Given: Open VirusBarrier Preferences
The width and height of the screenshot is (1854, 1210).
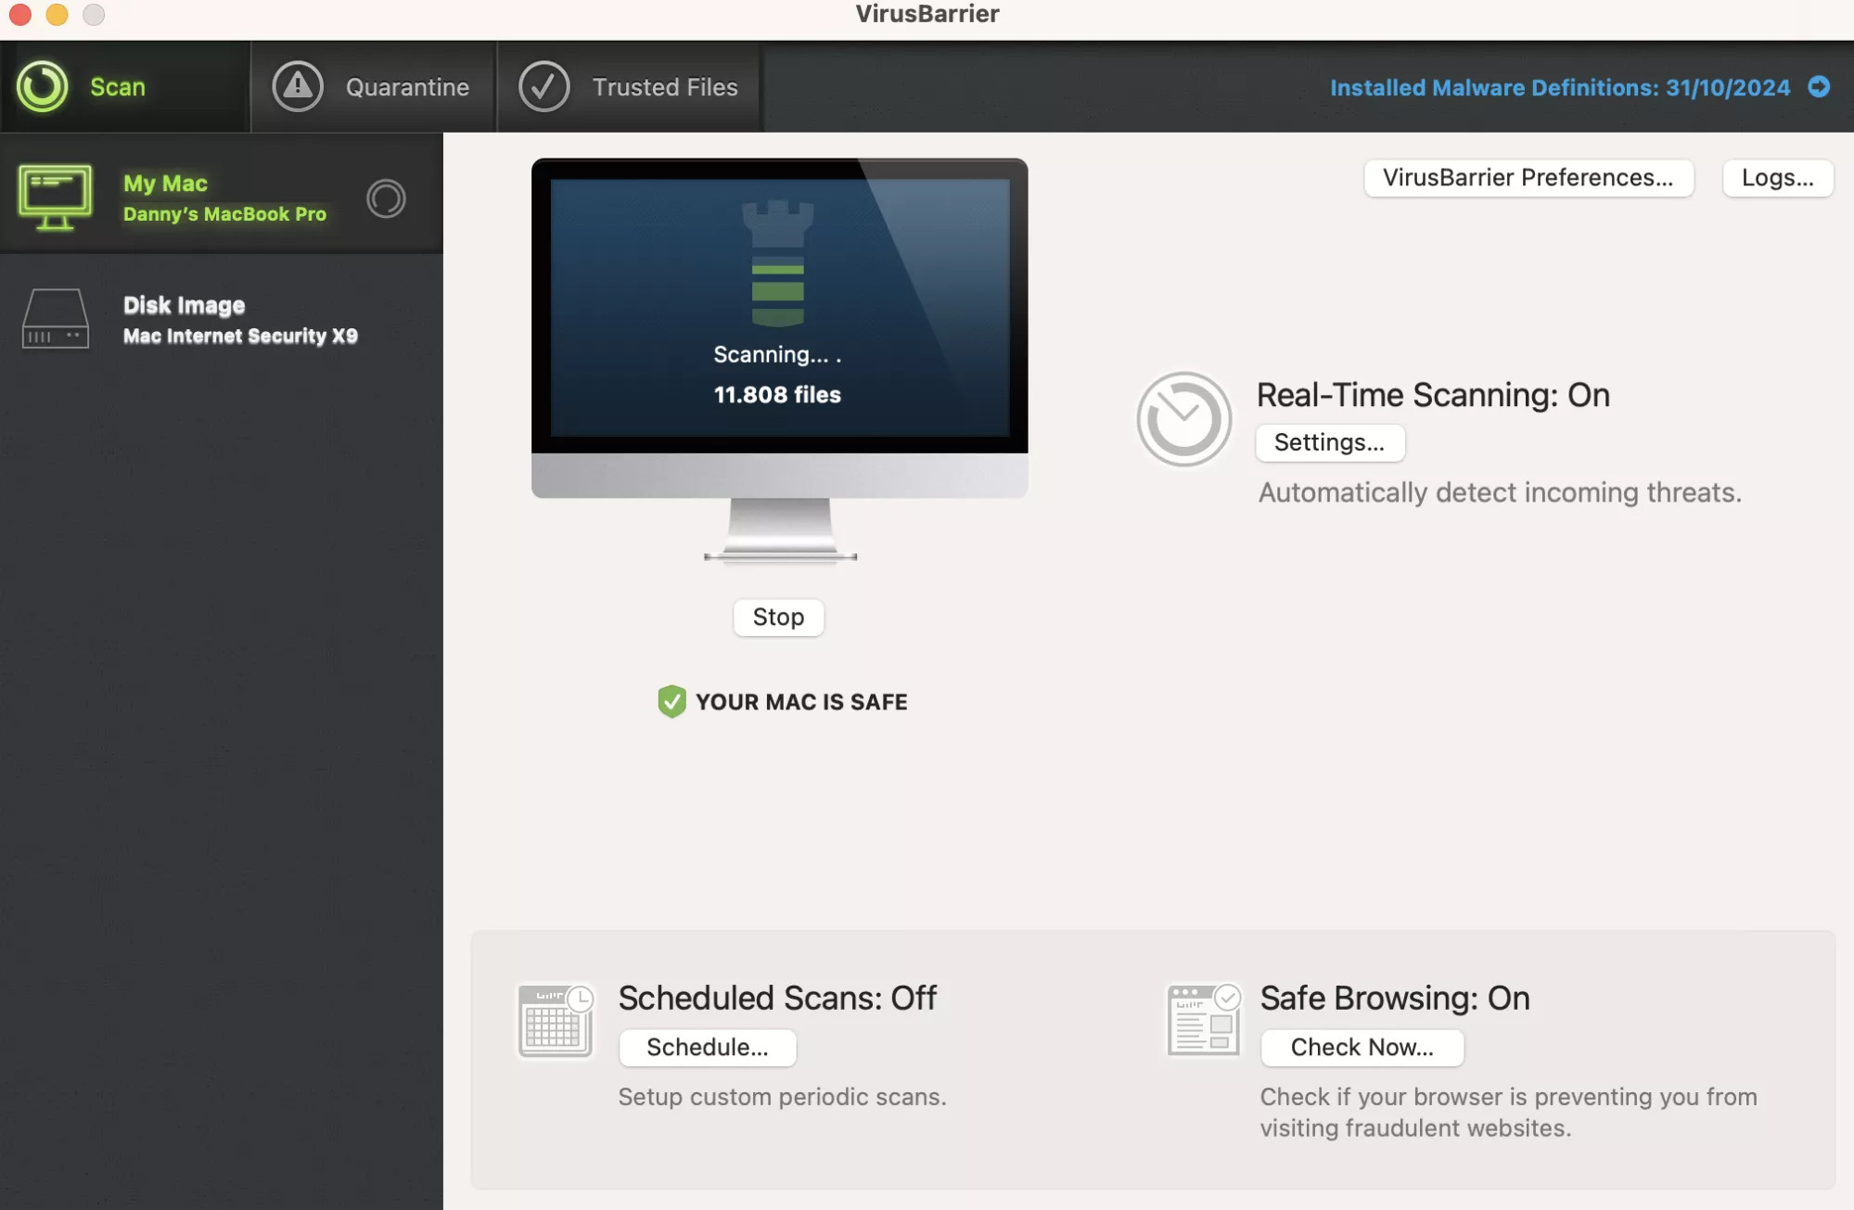Looking at the screenshot, I should click(1528, 178).
